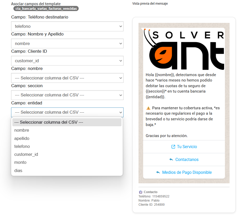
Task: Click the 'Campo: Cliente ID' label
Action: (x=29, y=51)
